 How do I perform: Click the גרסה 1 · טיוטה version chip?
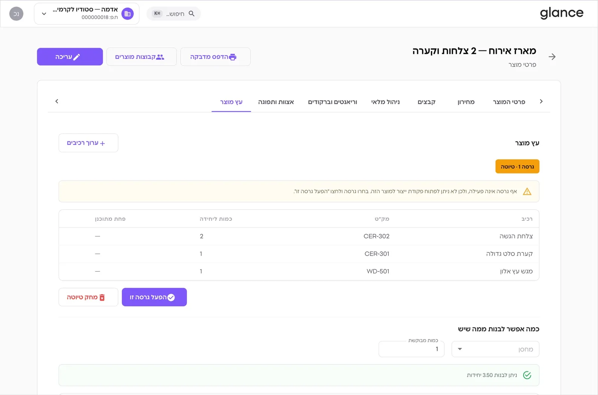[x=517, y=166]
